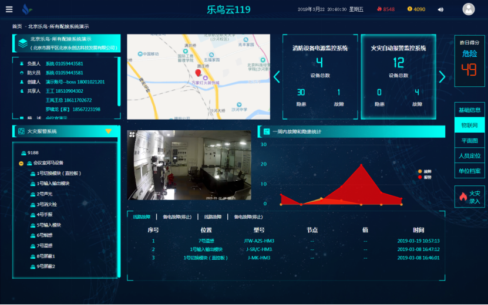Click the yellow warning count 4090 icon
This screenshot has width=488, height=305.
pyautogui.click(x=410, y=9)
